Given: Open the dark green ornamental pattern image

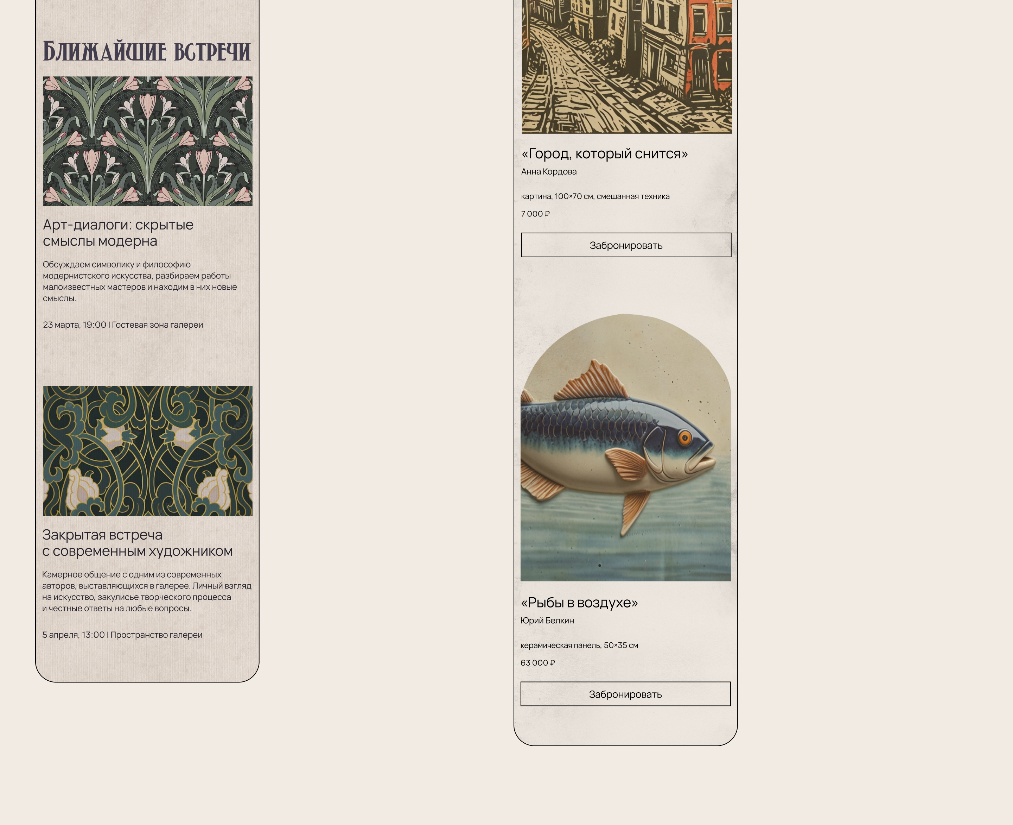Looking at the screenshot, I should point(148,451).
